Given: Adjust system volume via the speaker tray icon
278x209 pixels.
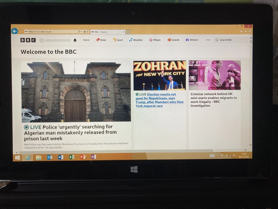Looking at the screenshot, I should (x=234, y=155).
